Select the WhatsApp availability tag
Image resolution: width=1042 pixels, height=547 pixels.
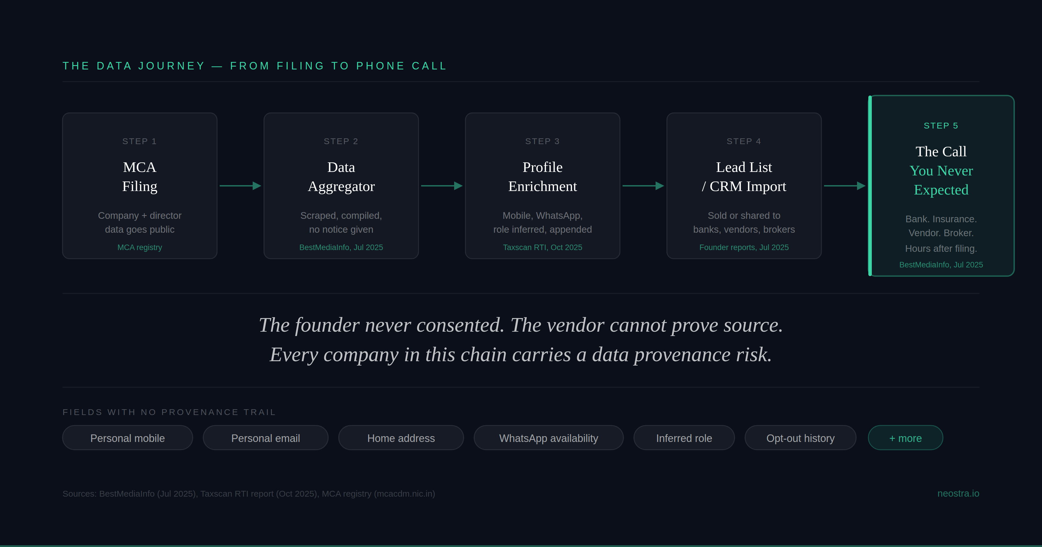pos(548,438)
